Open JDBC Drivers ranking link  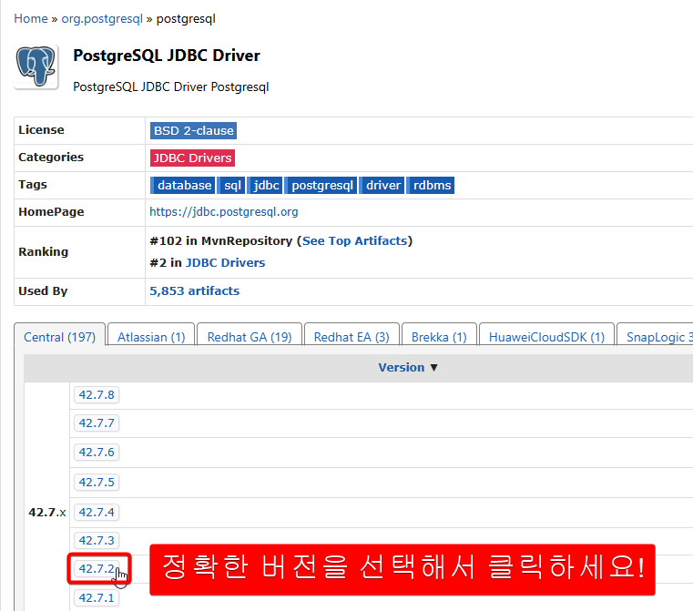226,262
